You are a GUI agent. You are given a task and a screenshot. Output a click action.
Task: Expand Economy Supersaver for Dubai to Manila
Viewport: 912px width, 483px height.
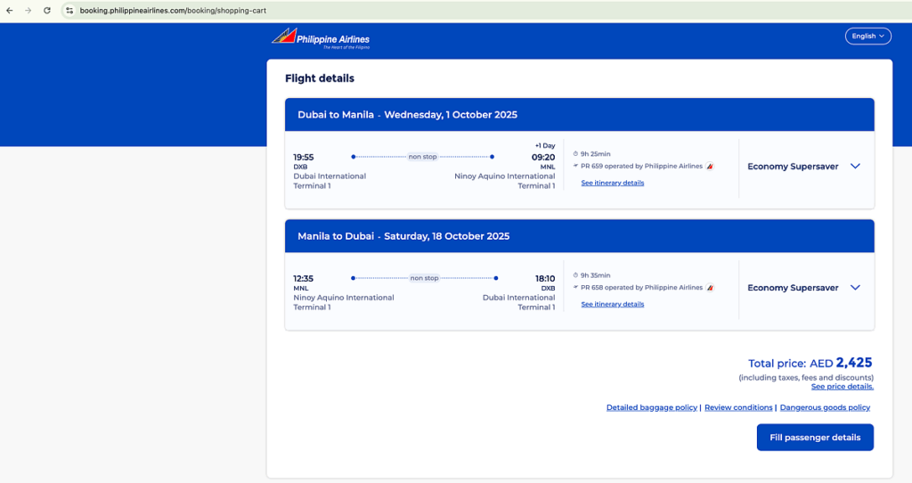[855, 166]
